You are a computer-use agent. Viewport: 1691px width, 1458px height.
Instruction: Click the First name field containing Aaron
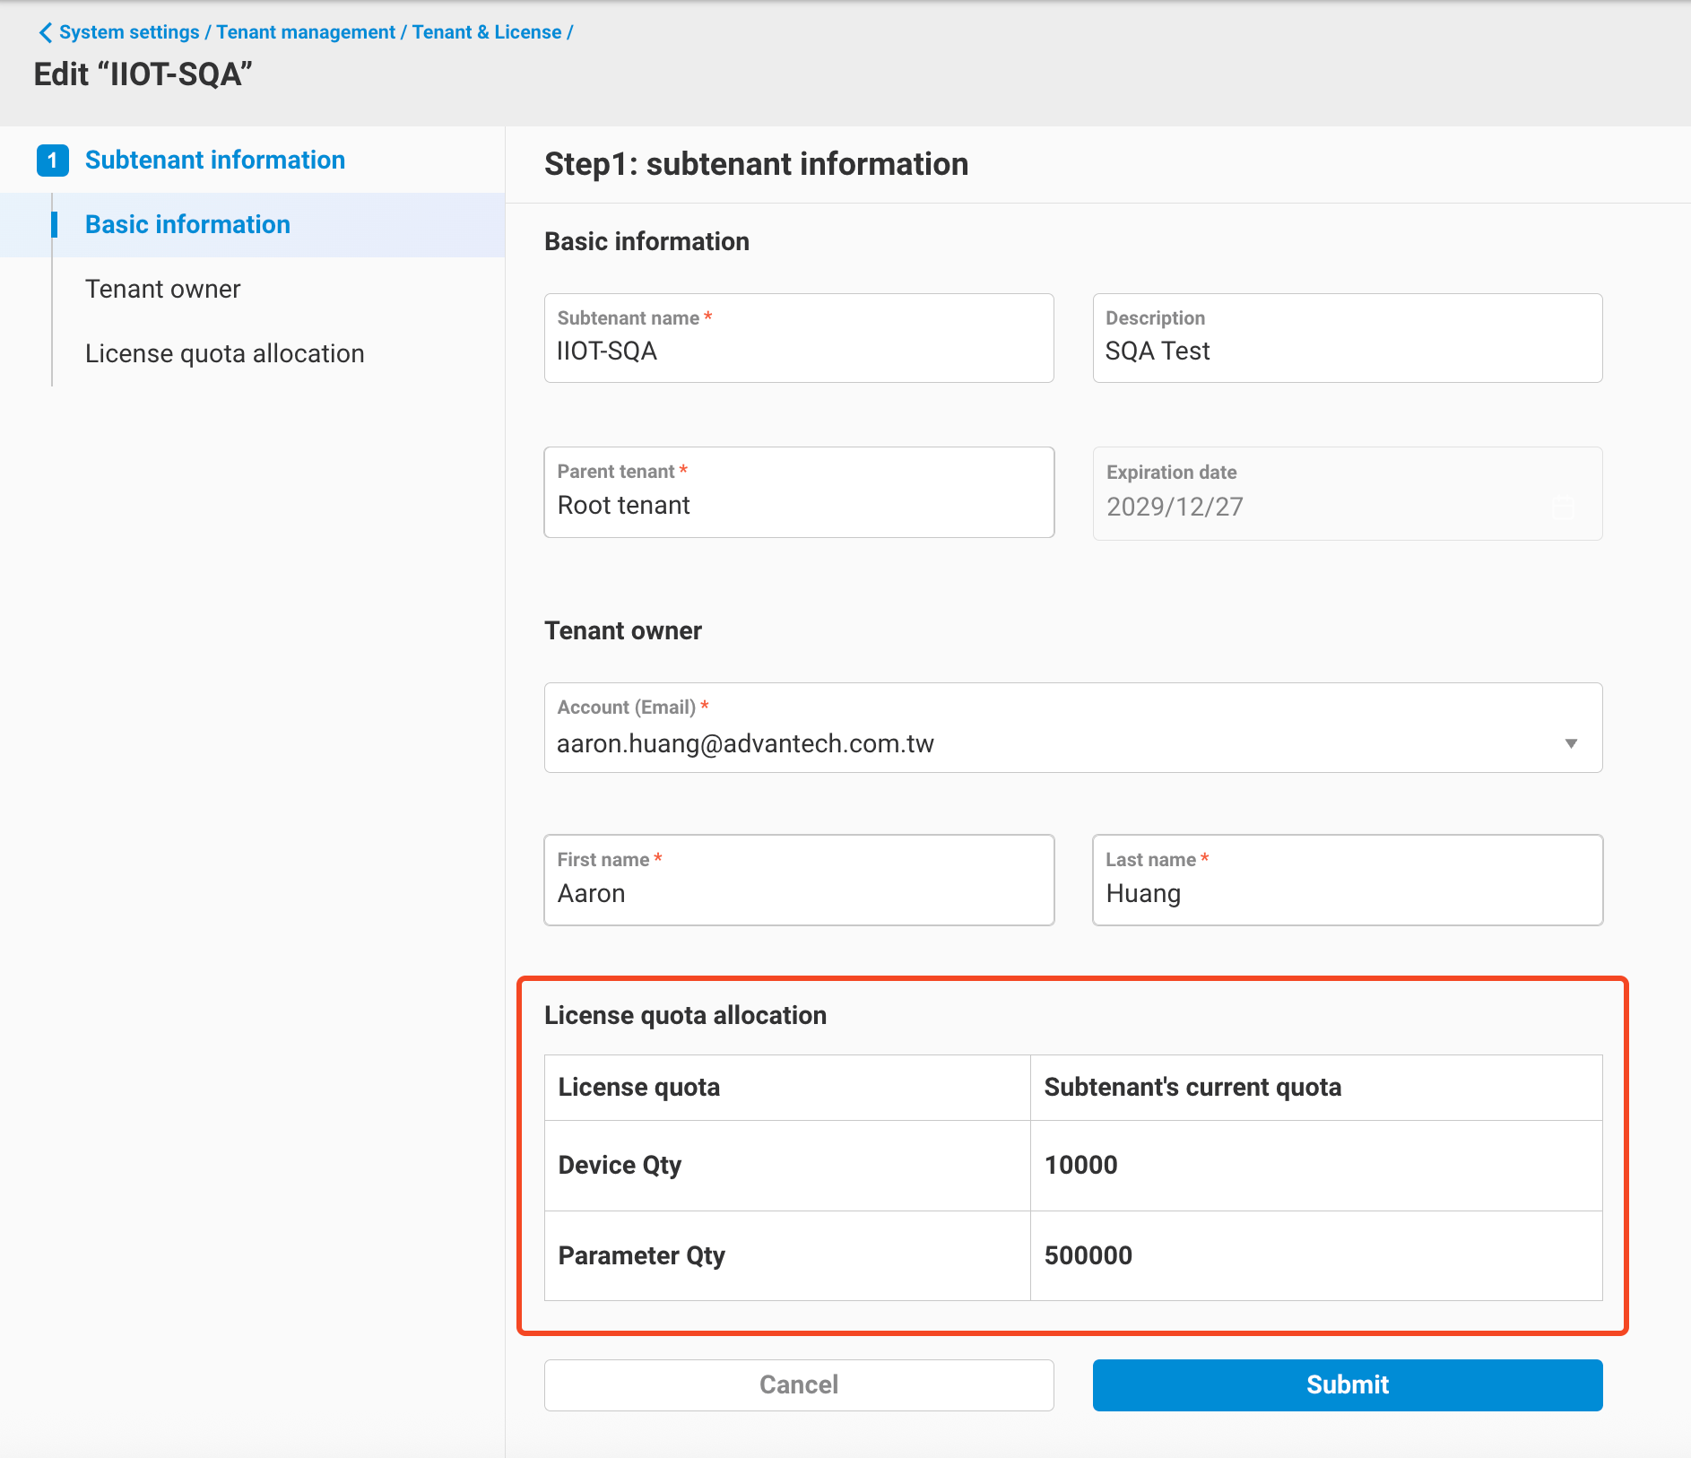point(799,893)
